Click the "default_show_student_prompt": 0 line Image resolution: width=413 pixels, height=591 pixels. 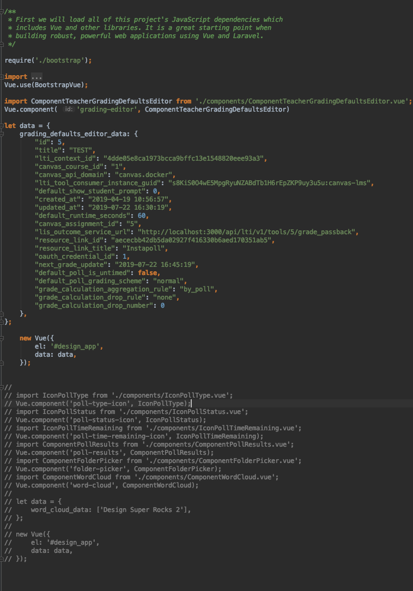98,191
